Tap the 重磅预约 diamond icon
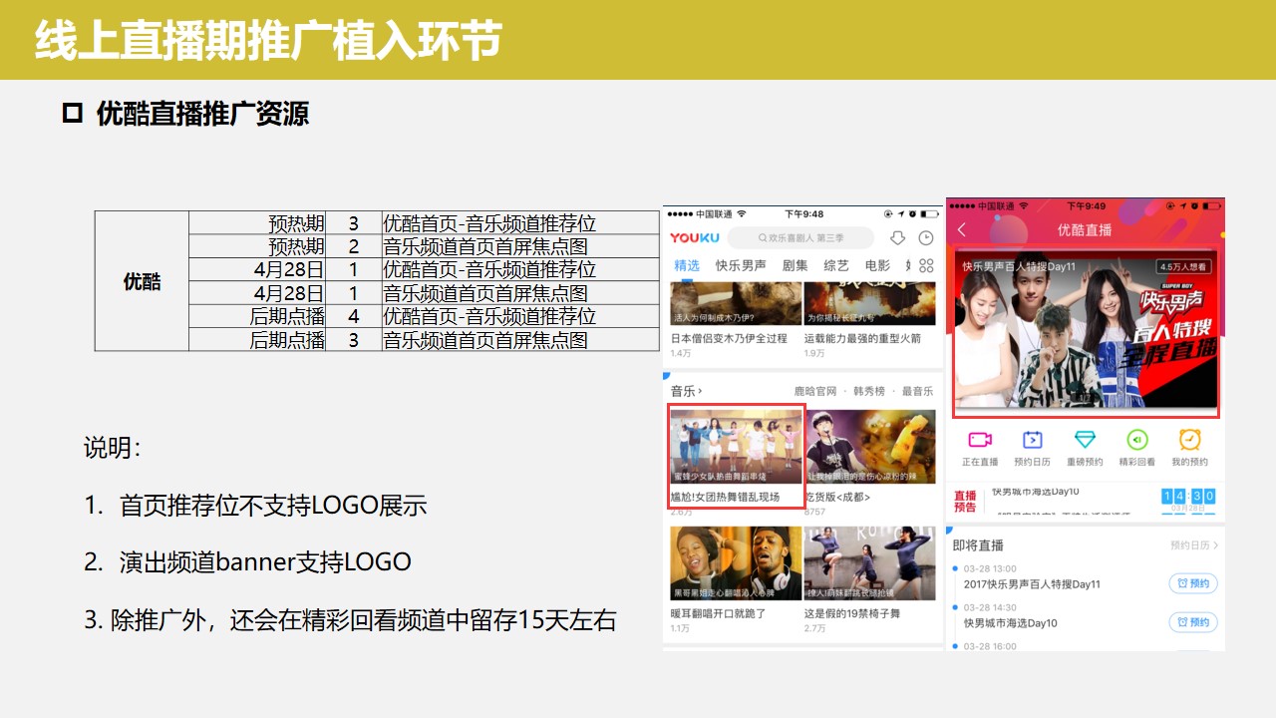Image resolution: width=1276 pixels, height=718 pixels. [x=1085, y=440]
